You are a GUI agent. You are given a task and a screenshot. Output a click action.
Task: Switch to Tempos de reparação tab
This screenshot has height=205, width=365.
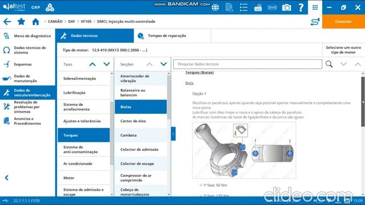[172, 35]
